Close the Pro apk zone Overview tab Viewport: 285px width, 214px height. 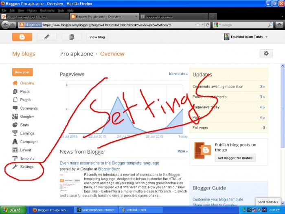click(x=136, y=16)
